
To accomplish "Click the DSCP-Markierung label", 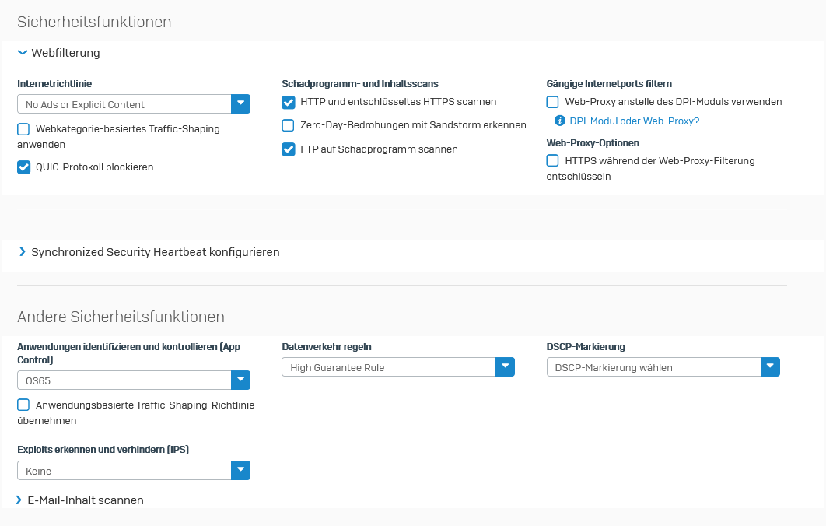I will (586, 347).
